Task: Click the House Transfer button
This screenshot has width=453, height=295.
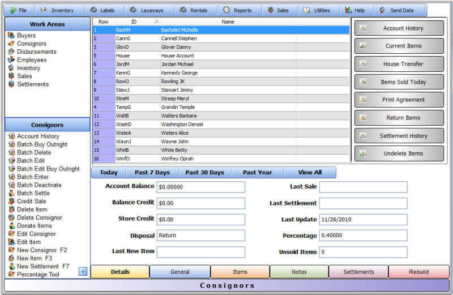Action: (x=399, y=64)
